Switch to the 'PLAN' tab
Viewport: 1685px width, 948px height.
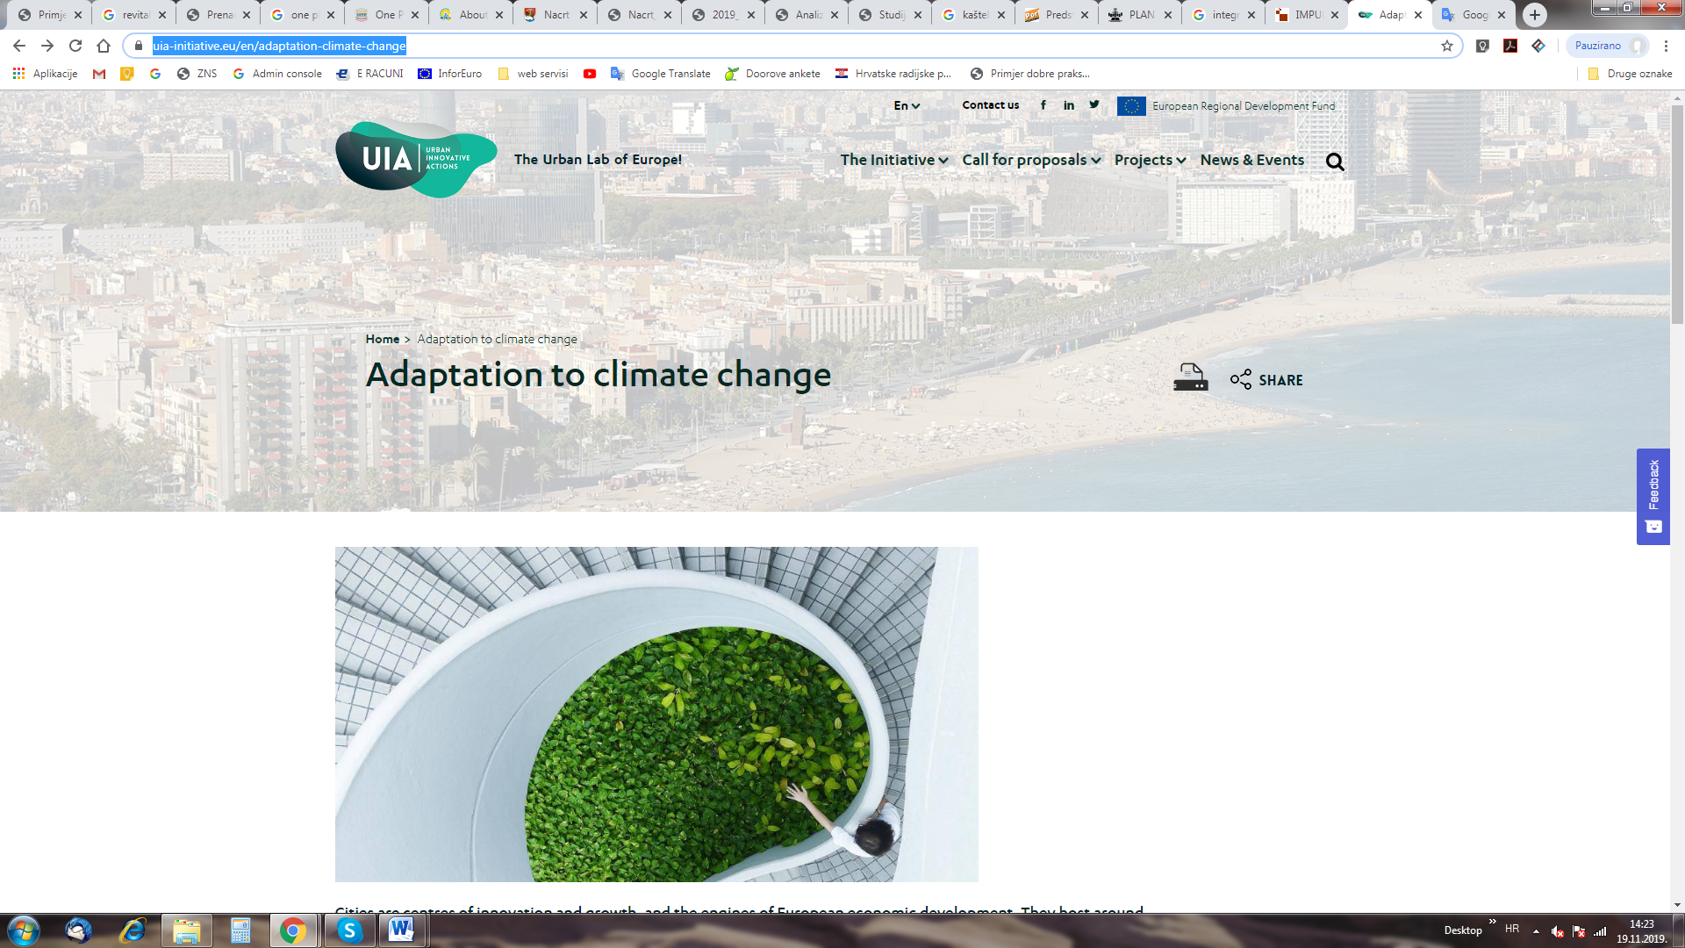coord(1138,15)
